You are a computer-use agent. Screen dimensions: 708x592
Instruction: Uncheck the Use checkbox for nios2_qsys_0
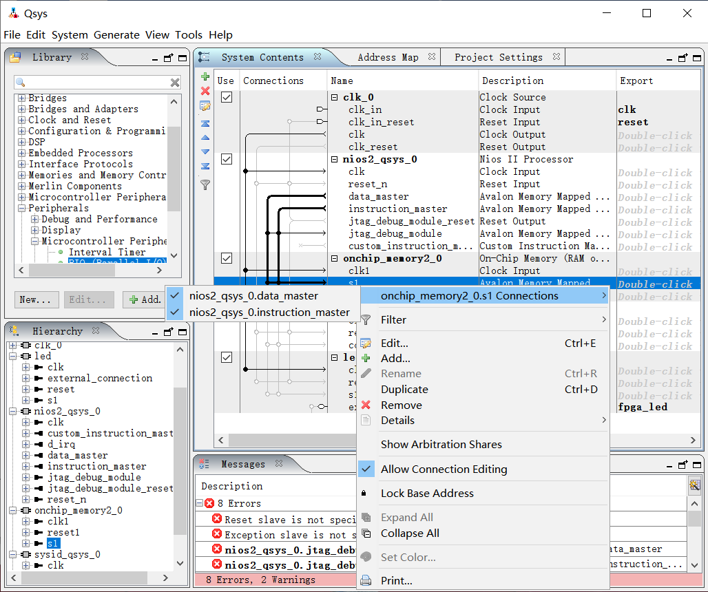click(x=226, y=159)
